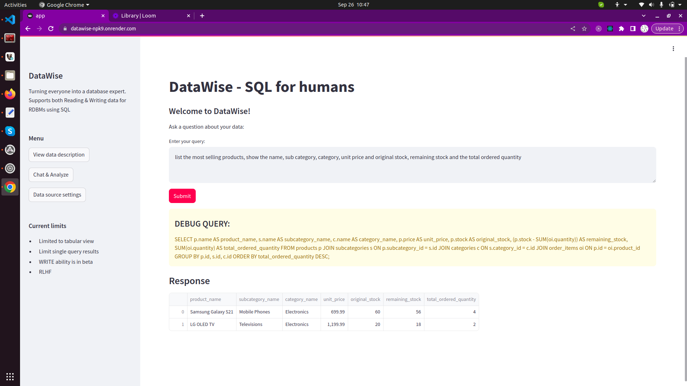This screenshot has width=687, height=386.
Task: Open the Streamlit three-dot app menu
Action: click(673, 49)
